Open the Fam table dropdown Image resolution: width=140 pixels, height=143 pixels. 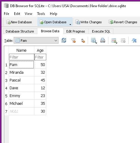[x=36, y=41]
